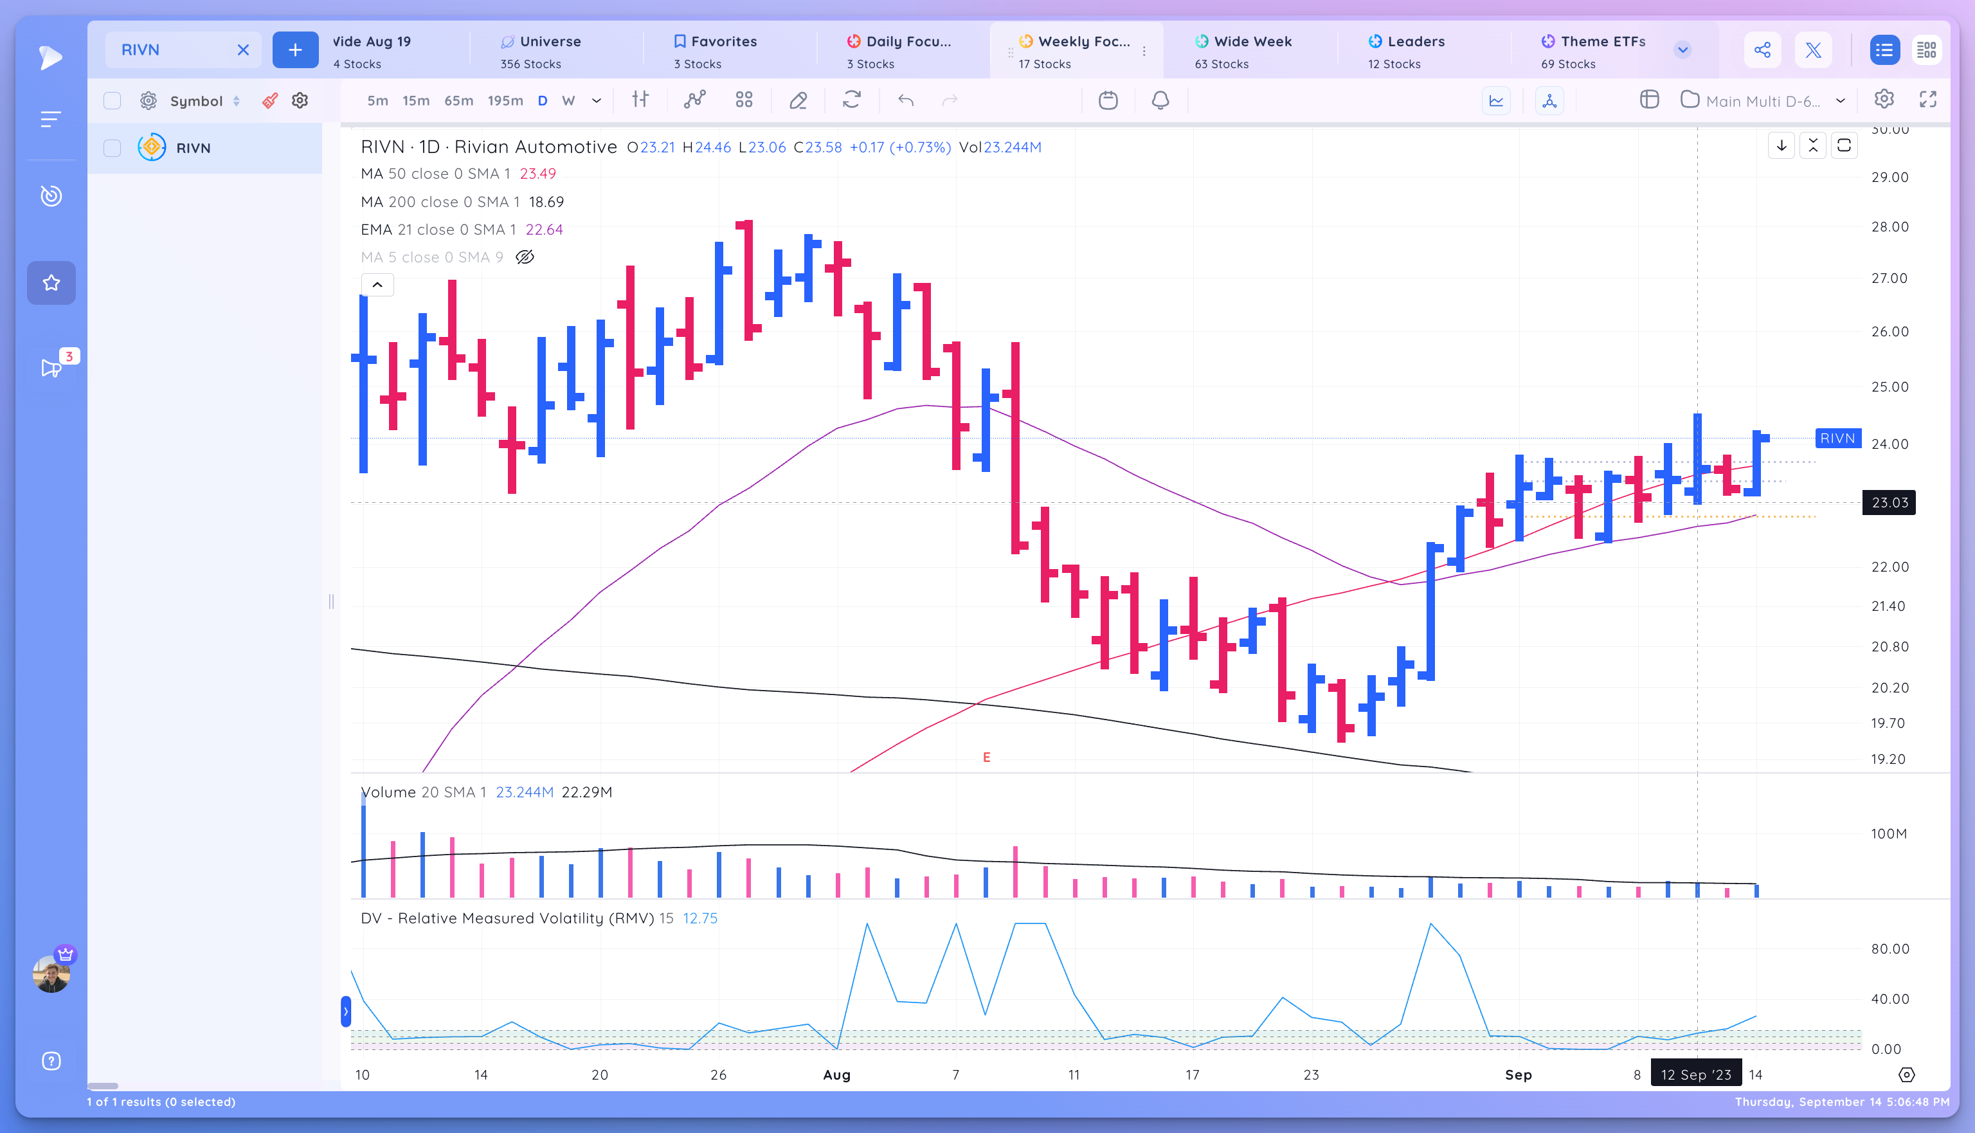Set the 15m chart timeframe

tap(416, 100)
